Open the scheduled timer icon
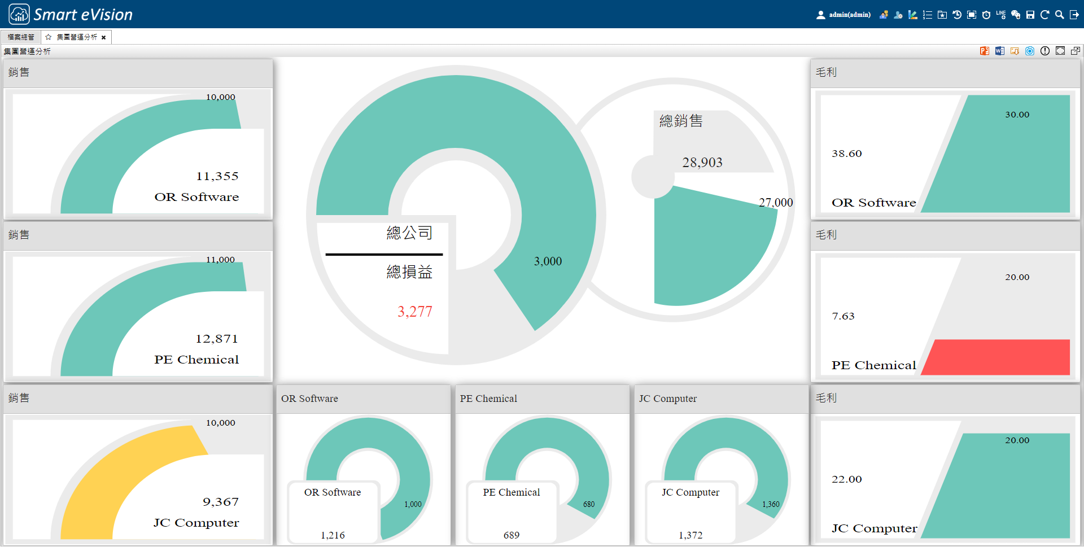 pos(986,15)
